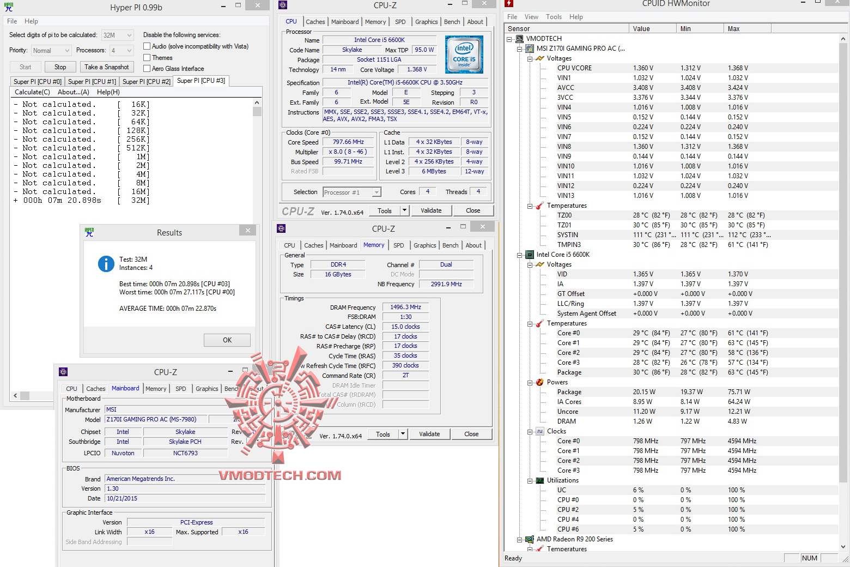
Task: Click the Intel Core i5 6600K chip icon
Action: coord(530,255)
